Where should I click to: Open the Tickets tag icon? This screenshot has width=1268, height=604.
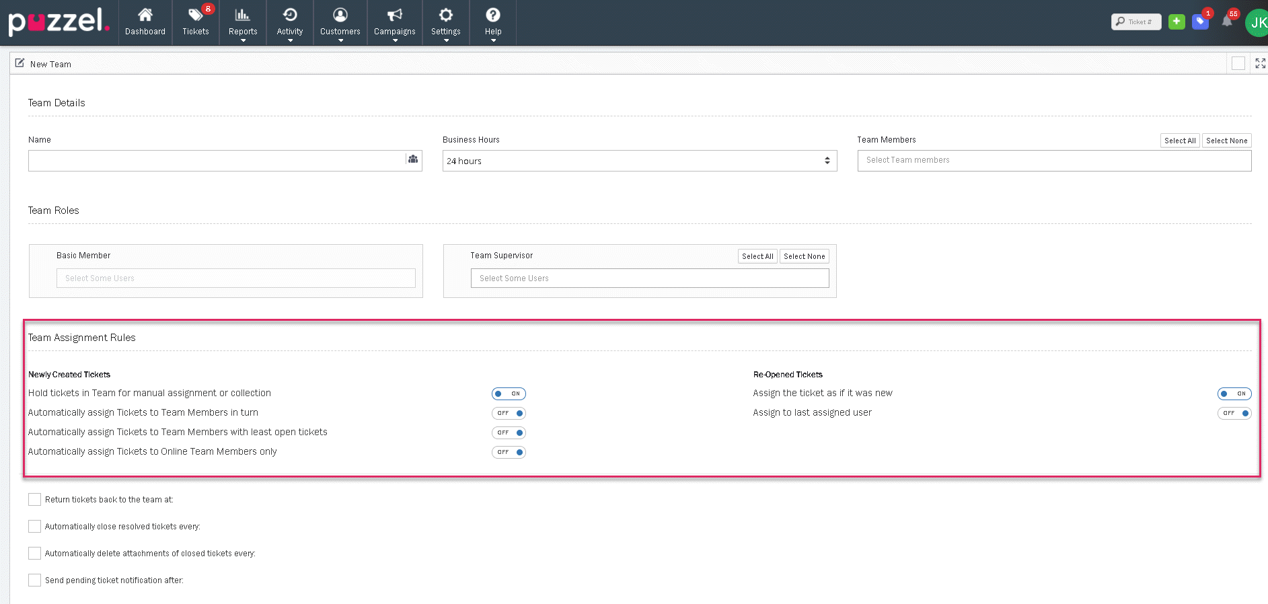point(195,15)
